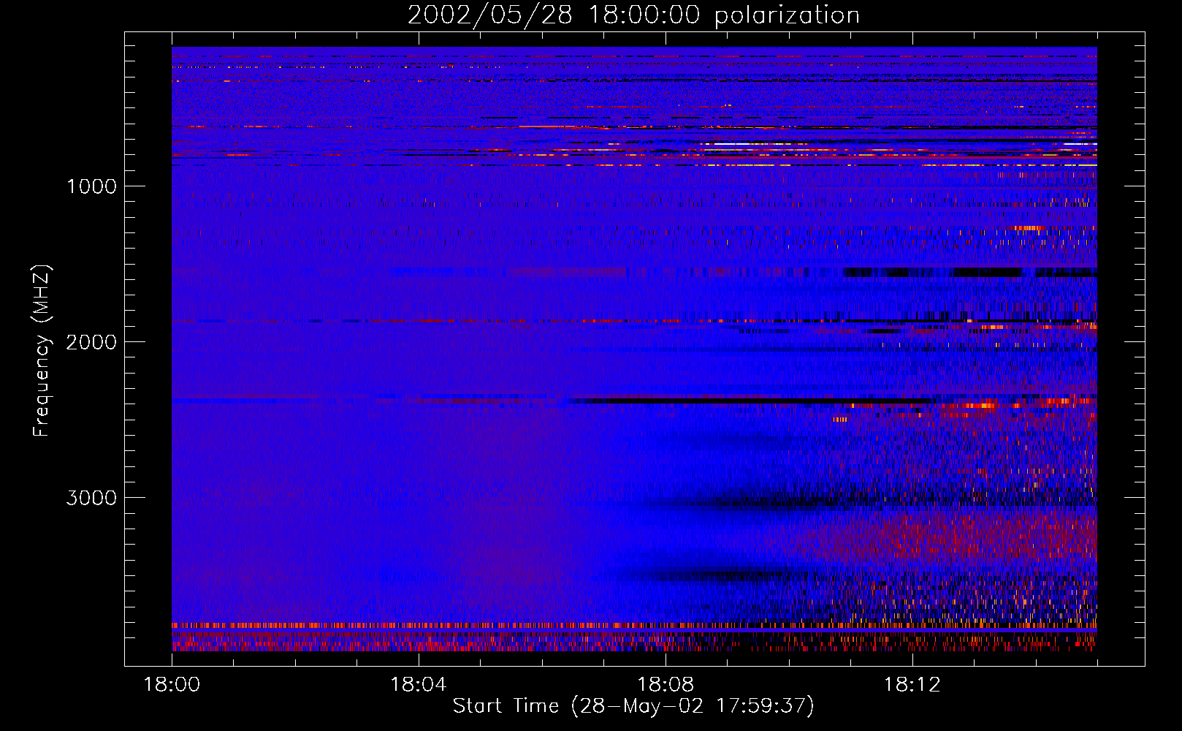The image size is (1182, 731).
Task: Click the 18:04 time tick label
Action: (x=418, y=685)
